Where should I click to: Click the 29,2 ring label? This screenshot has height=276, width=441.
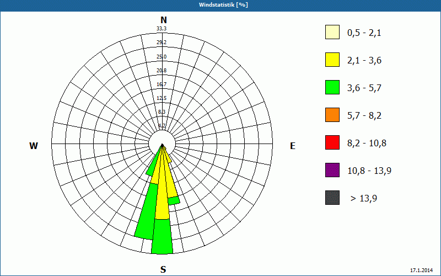(x=162, y=43)
